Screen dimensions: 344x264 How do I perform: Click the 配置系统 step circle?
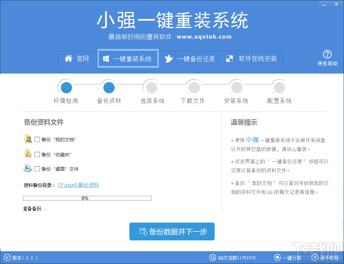[279, 87]
